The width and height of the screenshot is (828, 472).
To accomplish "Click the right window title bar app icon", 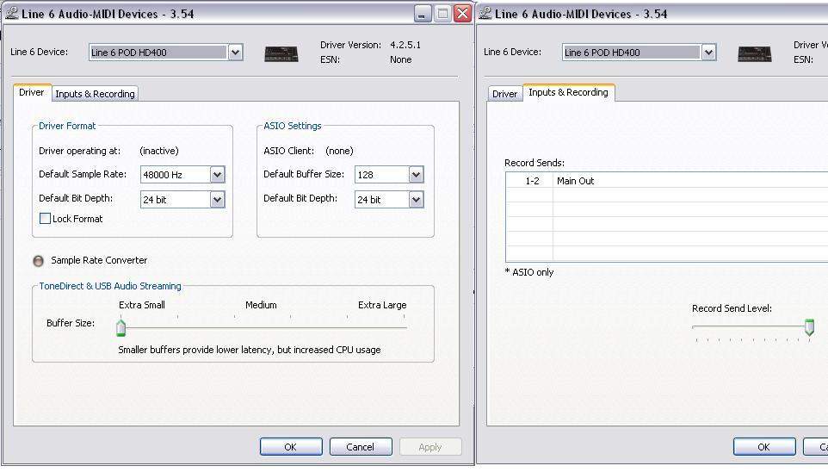I will [485, 13].
